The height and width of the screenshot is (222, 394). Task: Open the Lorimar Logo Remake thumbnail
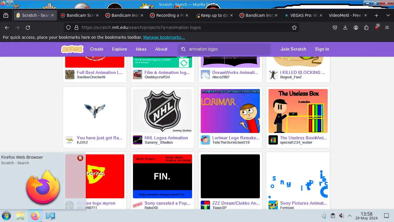point(230,111)
